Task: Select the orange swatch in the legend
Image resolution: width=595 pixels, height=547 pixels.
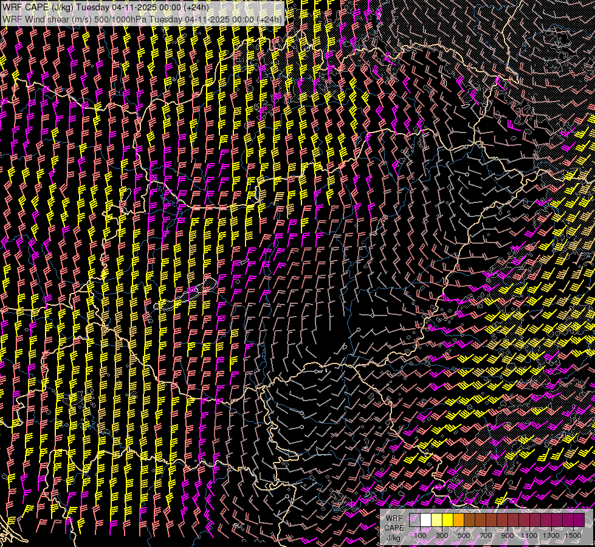Action: 459,520
